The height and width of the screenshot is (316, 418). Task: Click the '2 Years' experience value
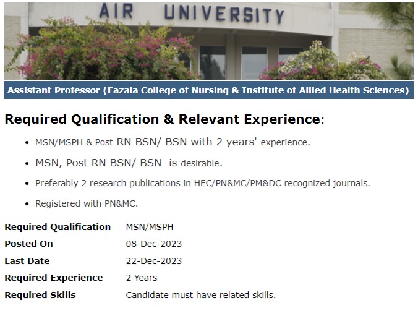(142, 278)
